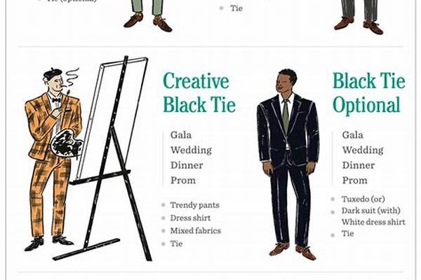Click 'Dress shirt' bullet item

[190, 218]
